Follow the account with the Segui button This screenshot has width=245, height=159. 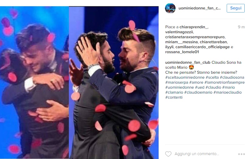click(236, 8)
